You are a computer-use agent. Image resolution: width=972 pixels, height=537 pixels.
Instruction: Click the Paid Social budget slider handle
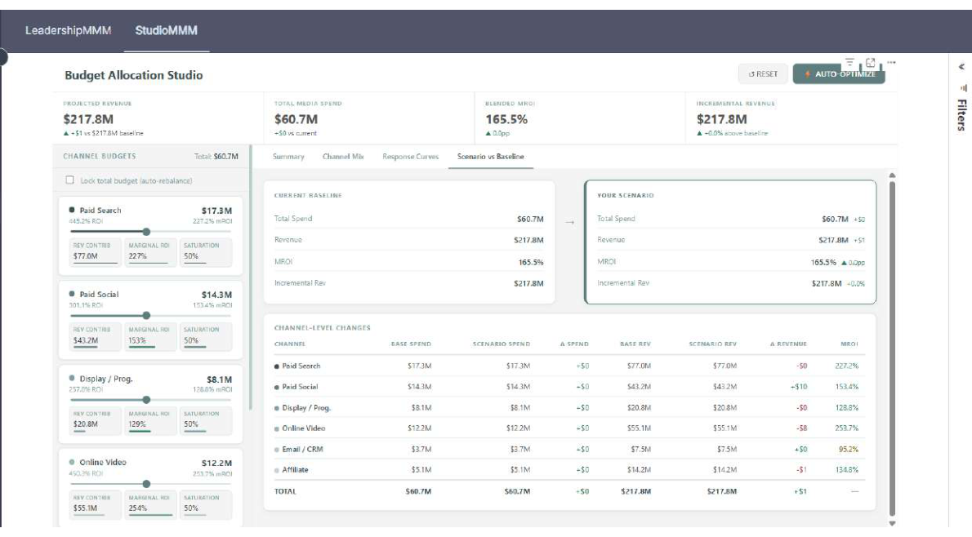coord(146,316)
